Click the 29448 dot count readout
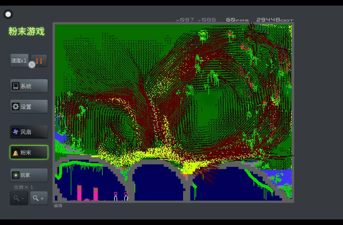Screen dimensions: 343x225 [x=275, y=20]
